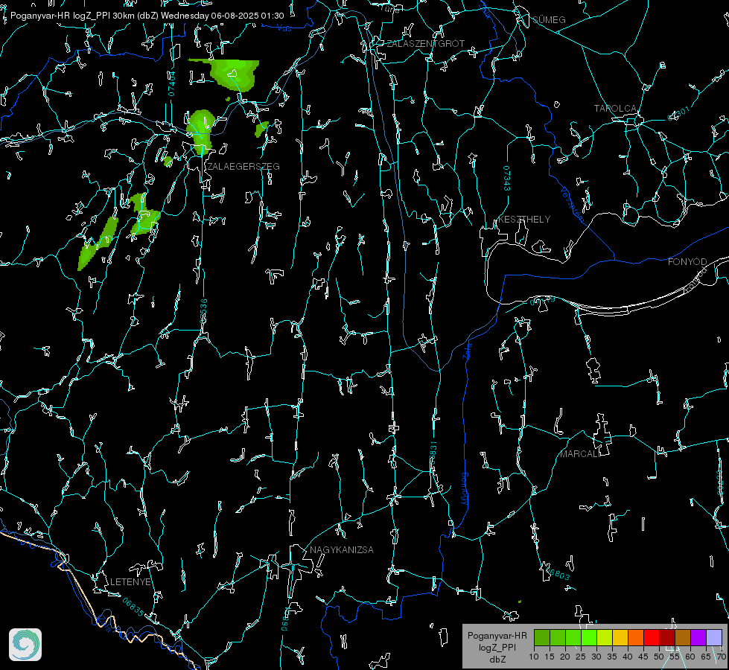Click the legend dbZ unit text
This screenshot has width=729, height=670.
click(497, 660)
